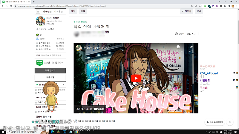Open a new browser tab with plus
This screenshot has width=239, height=134.
click(33, 2)
